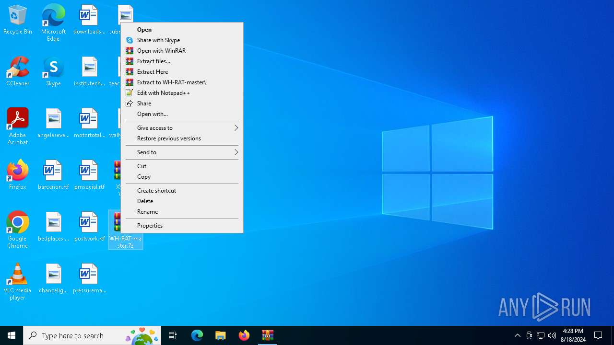
Task: Open the clock showing 4:28 PM
Action: click(x=573, y=335)
